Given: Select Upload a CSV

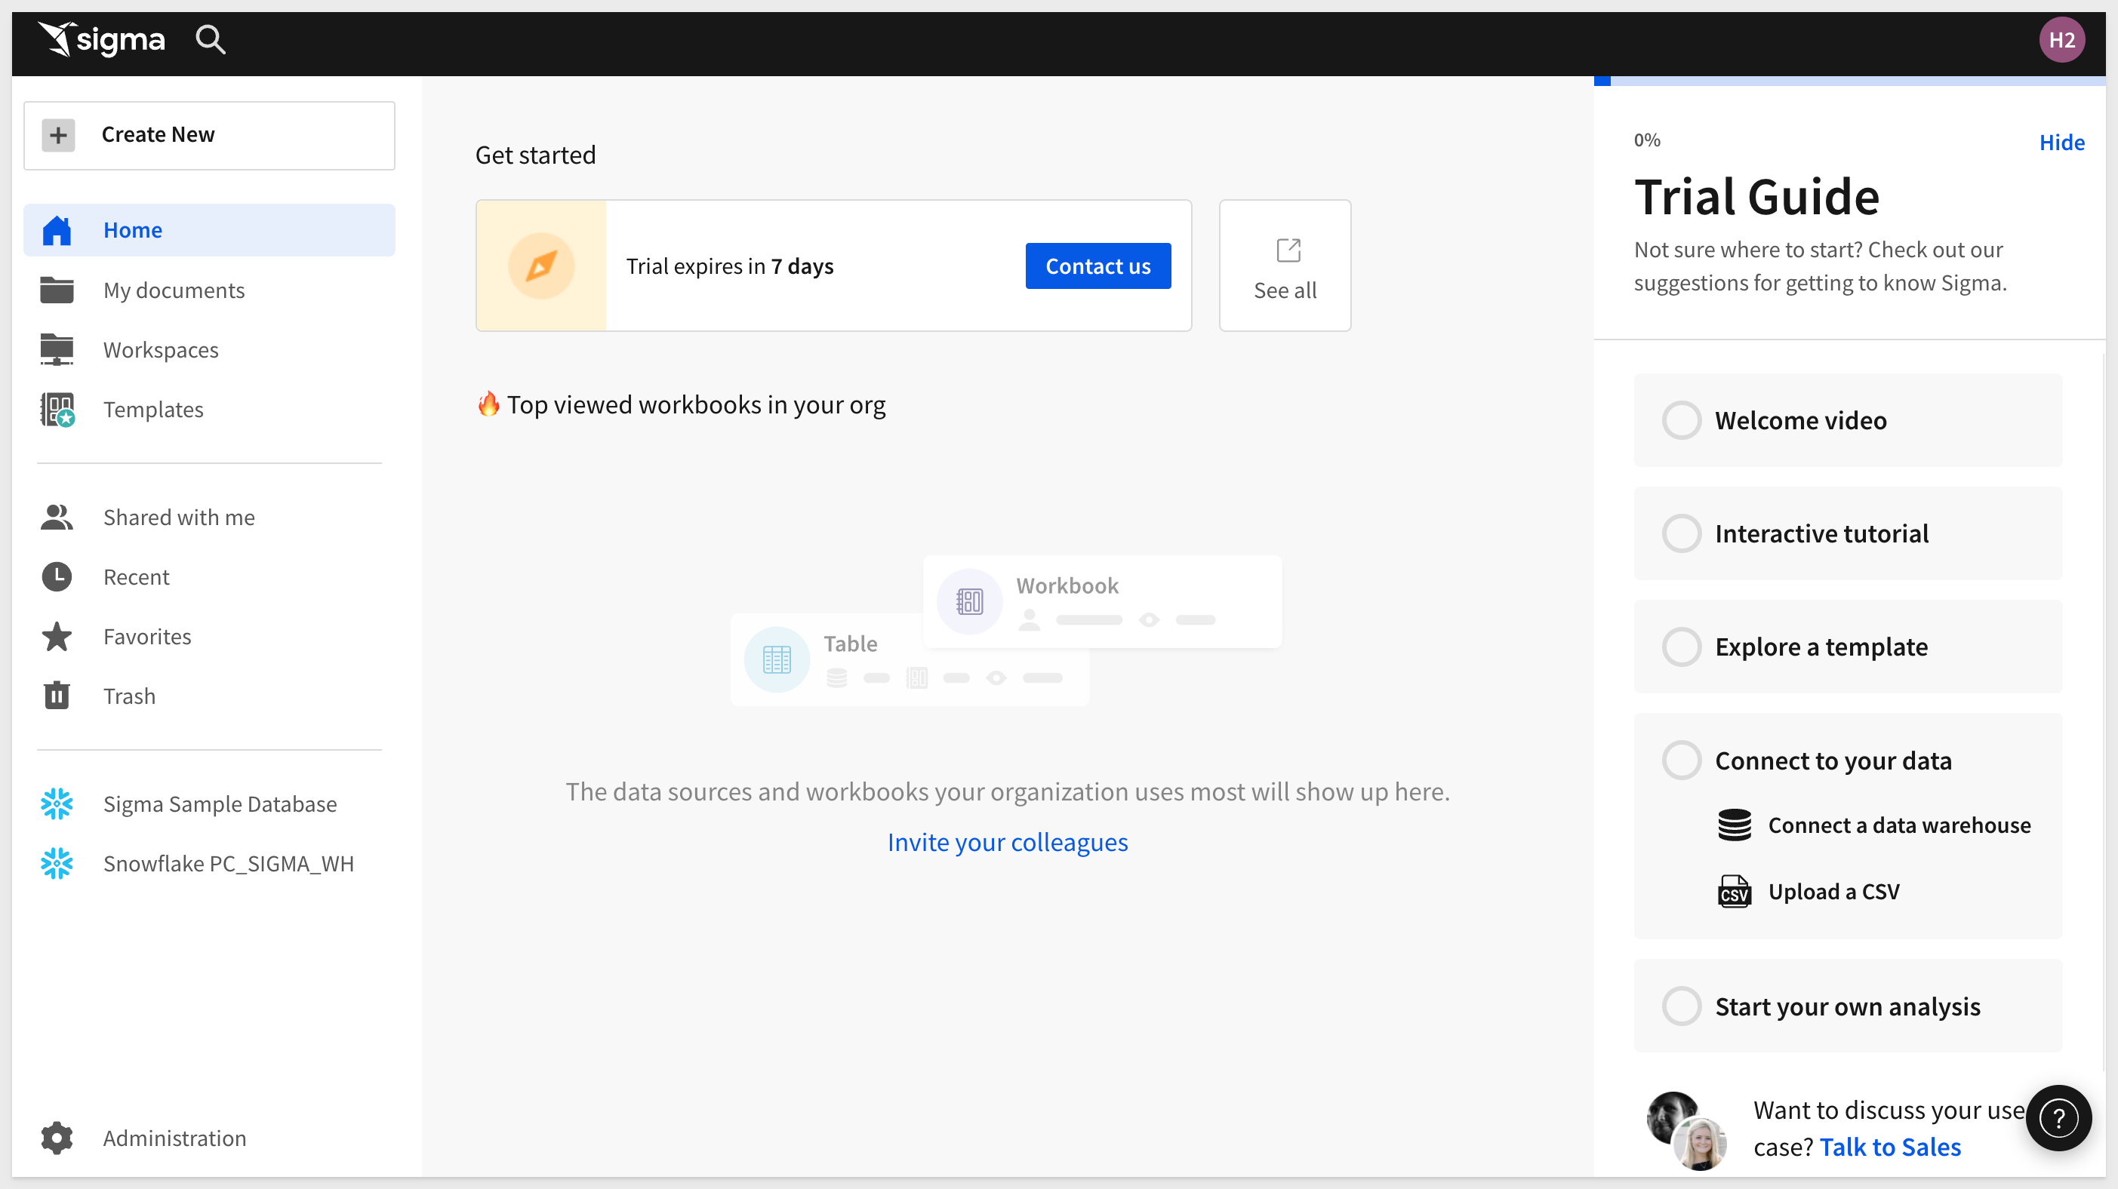Looking at the screenshot, I should 1808,892.
